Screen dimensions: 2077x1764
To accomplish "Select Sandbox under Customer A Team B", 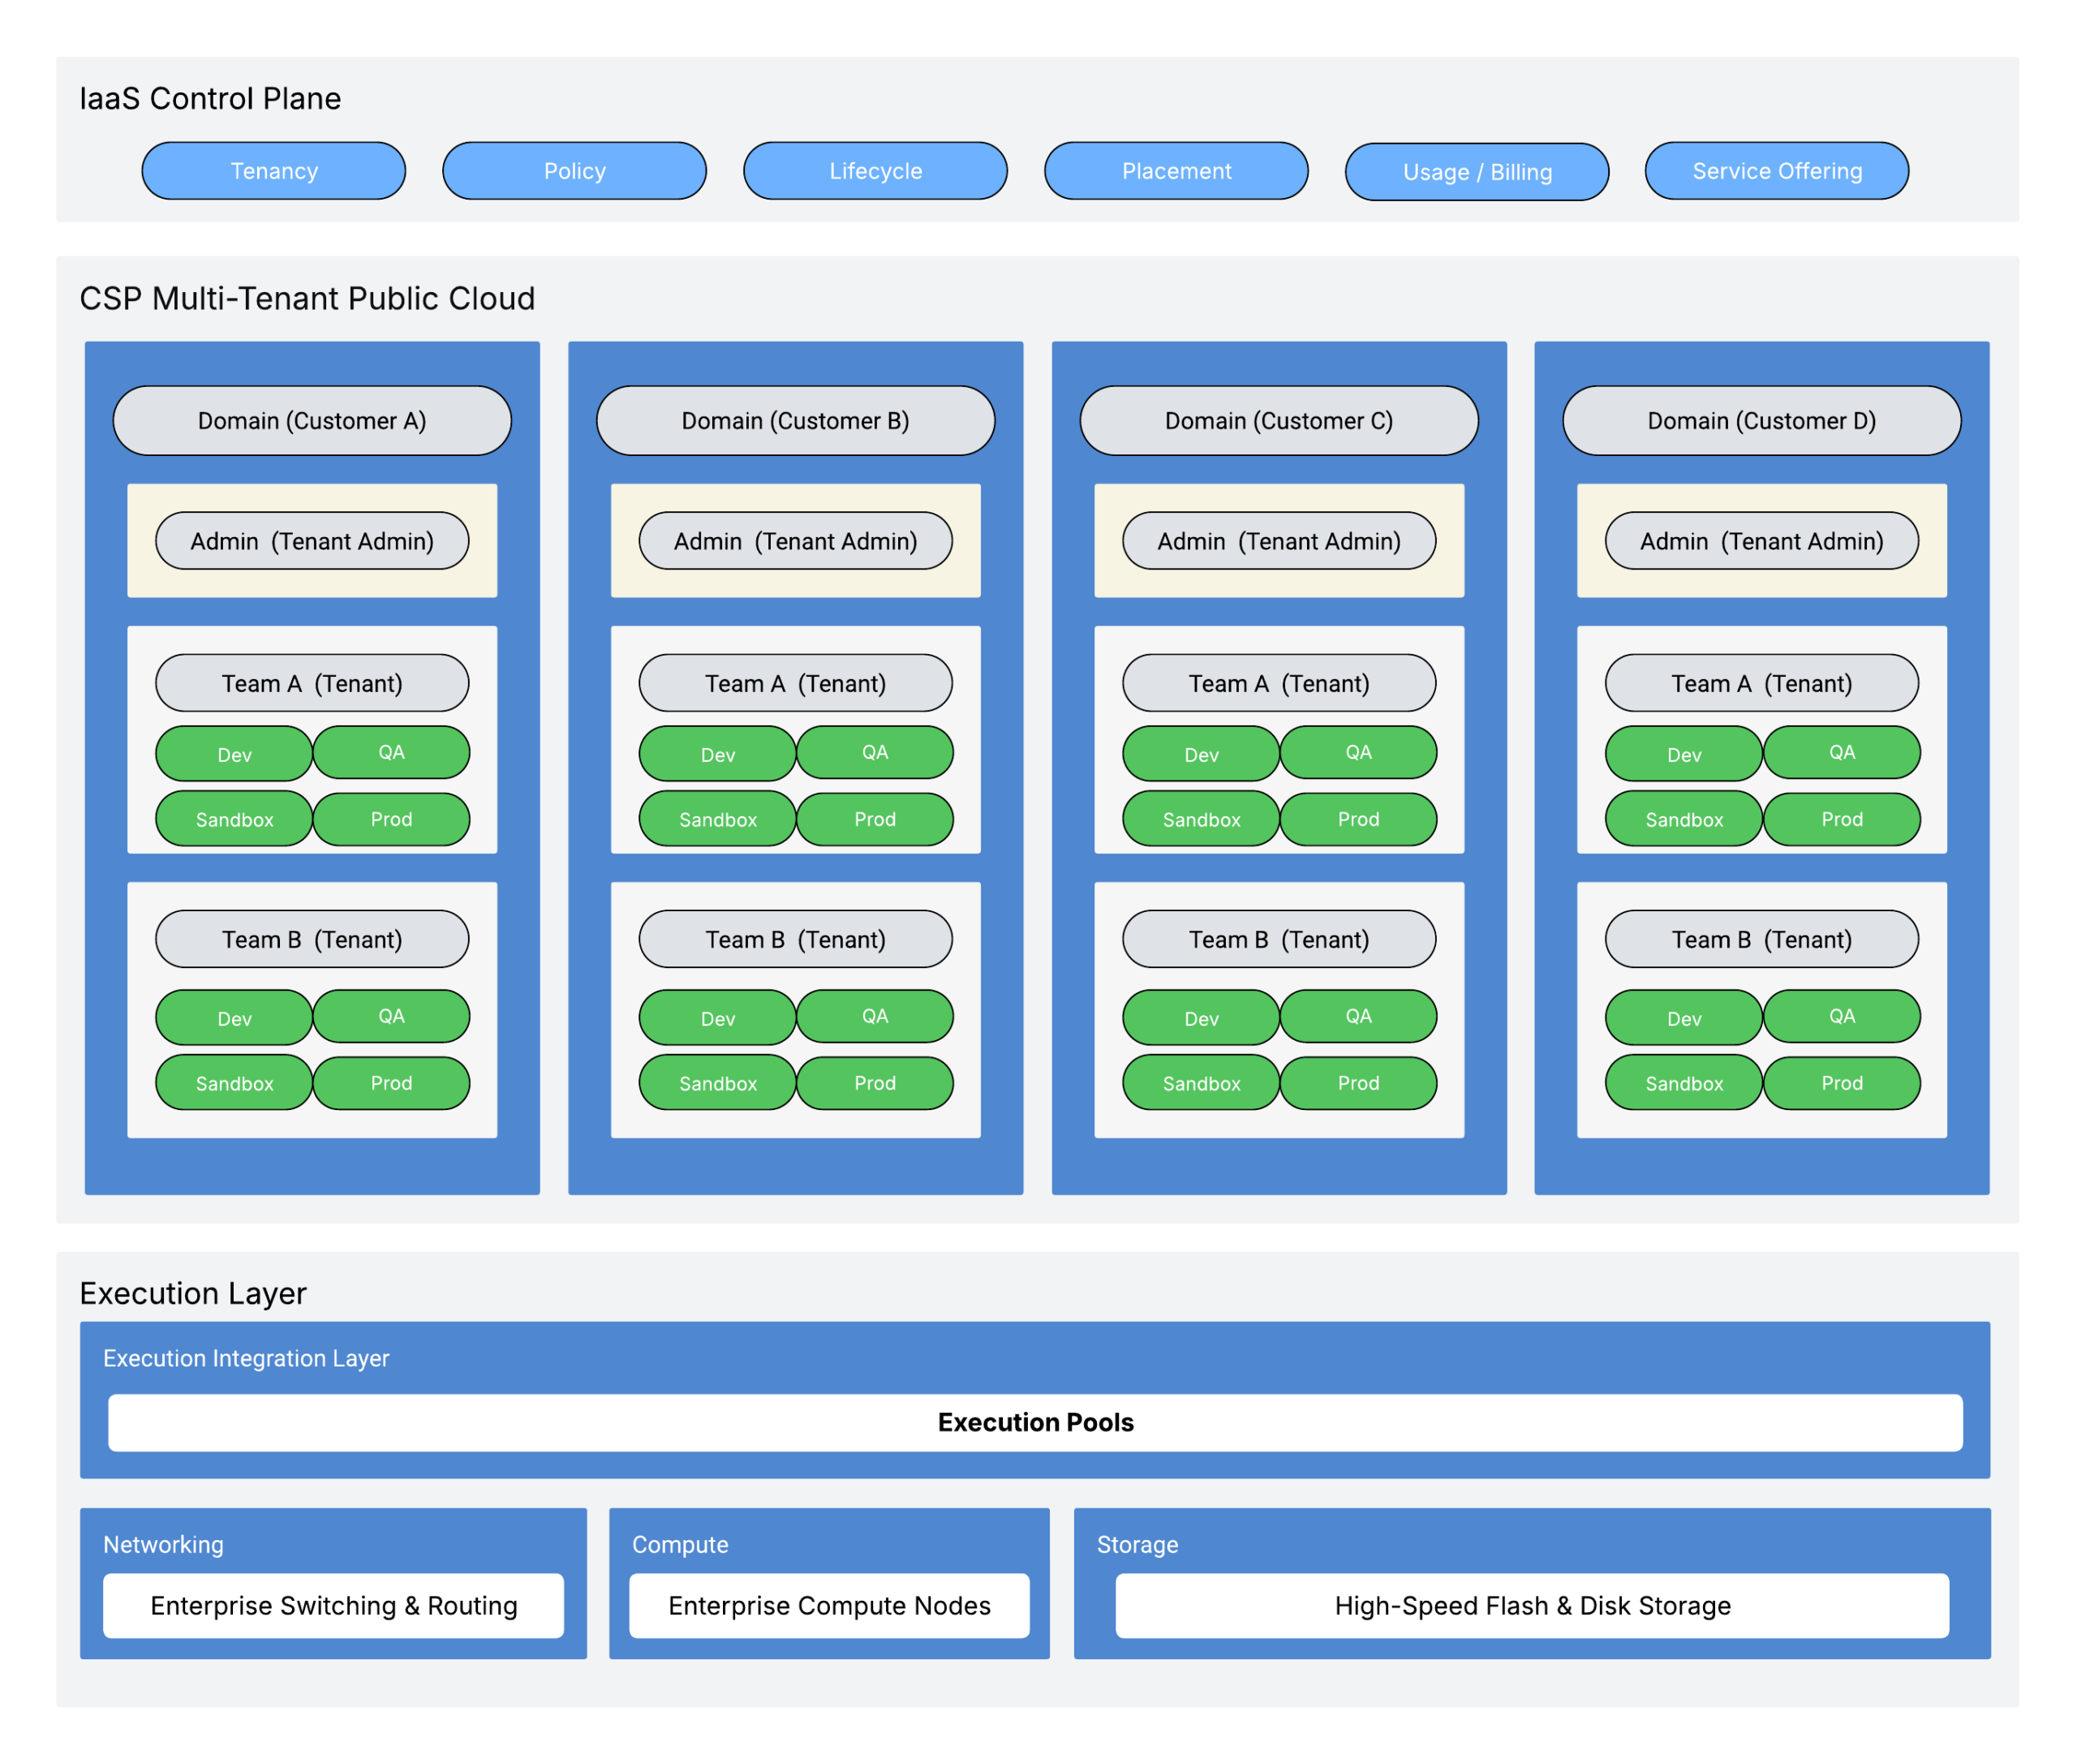I will pyautogui.click(x=234, y=1083).
